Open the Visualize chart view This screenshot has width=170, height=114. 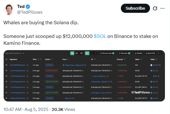click(x=139, y=53)
